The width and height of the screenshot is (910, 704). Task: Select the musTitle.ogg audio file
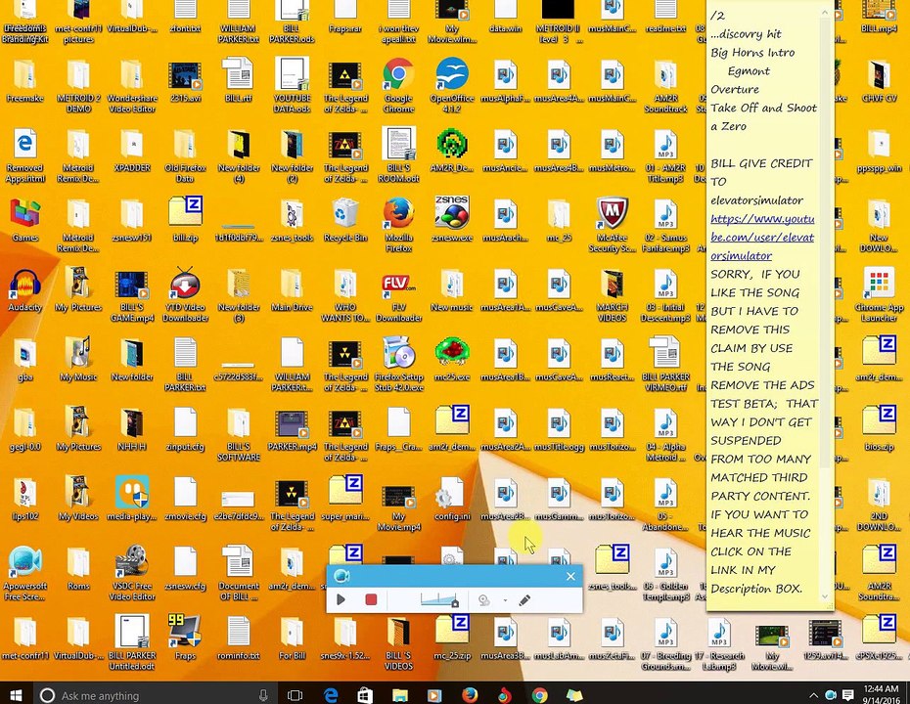pyautogui.click(x=559, y=428)
